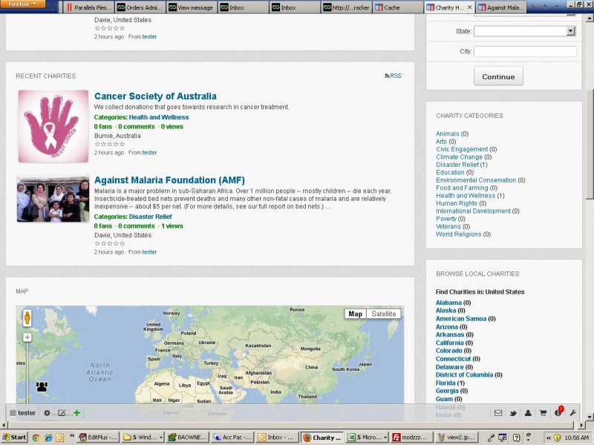
Task: Open the EditPlus taskbar window
Action: 99,438
